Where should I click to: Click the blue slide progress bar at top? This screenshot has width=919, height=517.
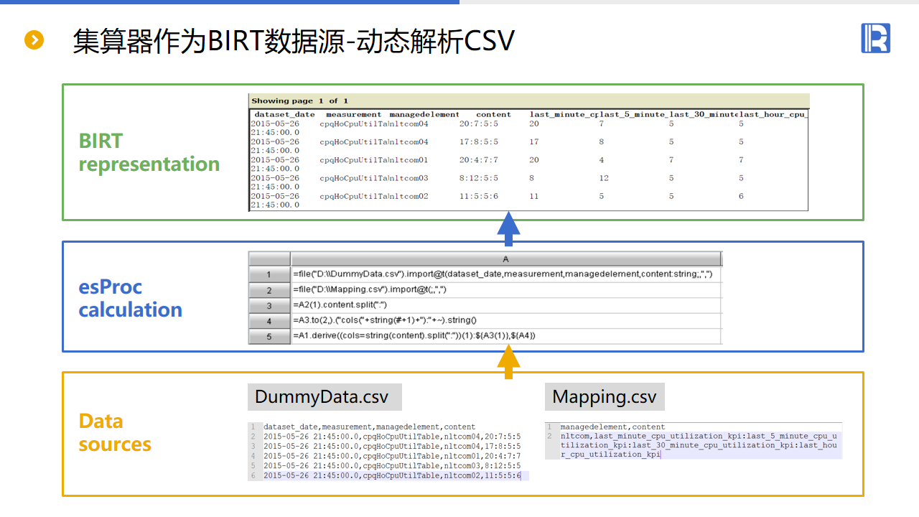(x=230, y=2)
